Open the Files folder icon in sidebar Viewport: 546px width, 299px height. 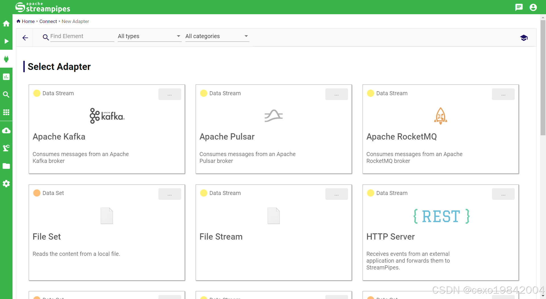click(x=6, y=166)
